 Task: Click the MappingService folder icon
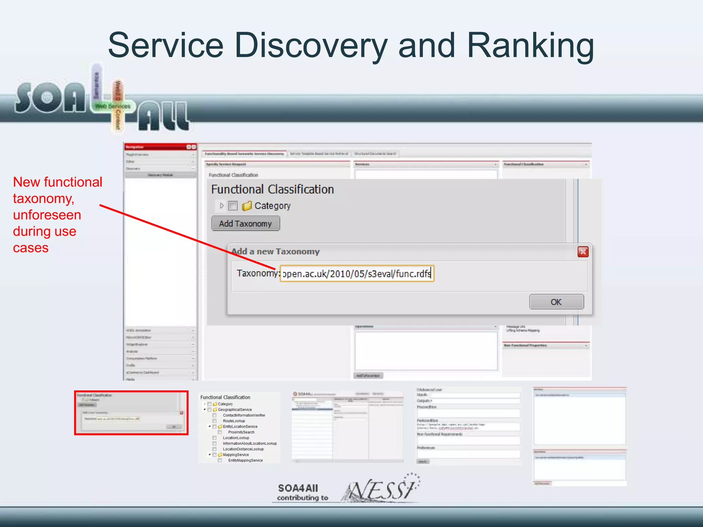[220, 455]
